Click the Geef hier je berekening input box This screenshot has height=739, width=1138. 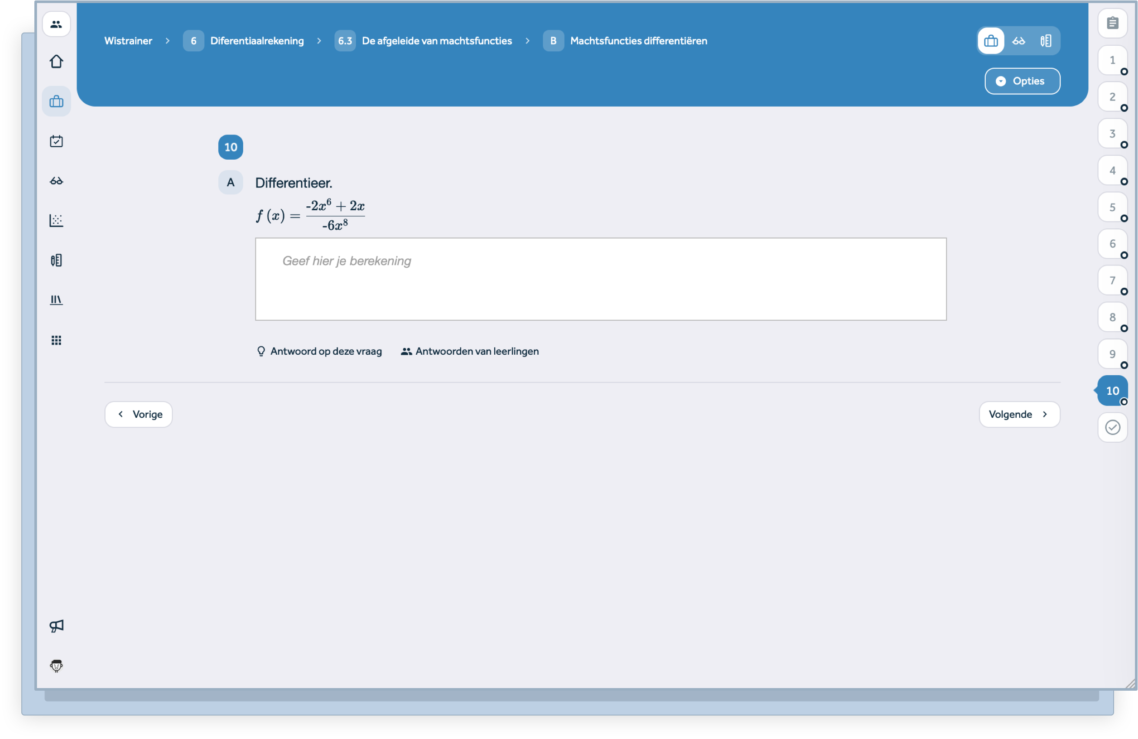(601, 279)
